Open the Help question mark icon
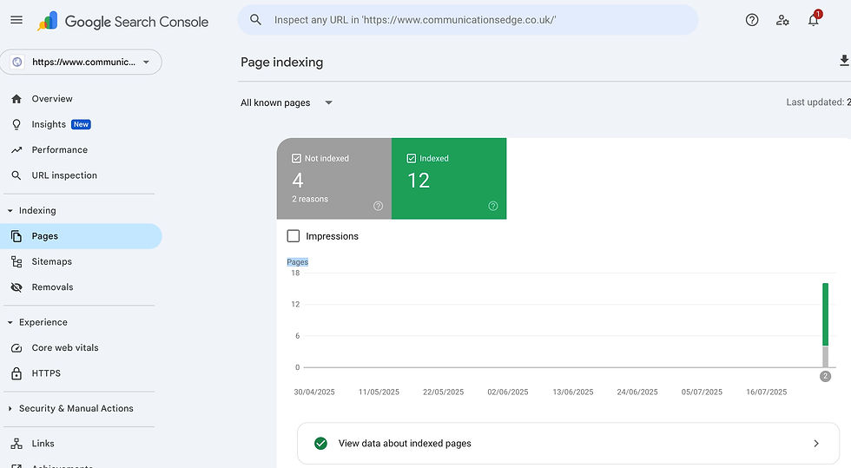This screenshot has height=468, width=851. coord(752,20)
